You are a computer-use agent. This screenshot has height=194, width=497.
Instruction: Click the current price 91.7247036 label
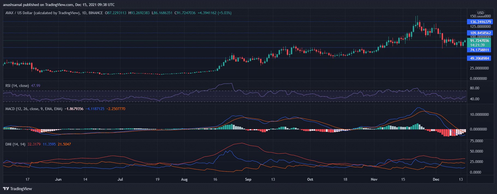tap(480, 41)
